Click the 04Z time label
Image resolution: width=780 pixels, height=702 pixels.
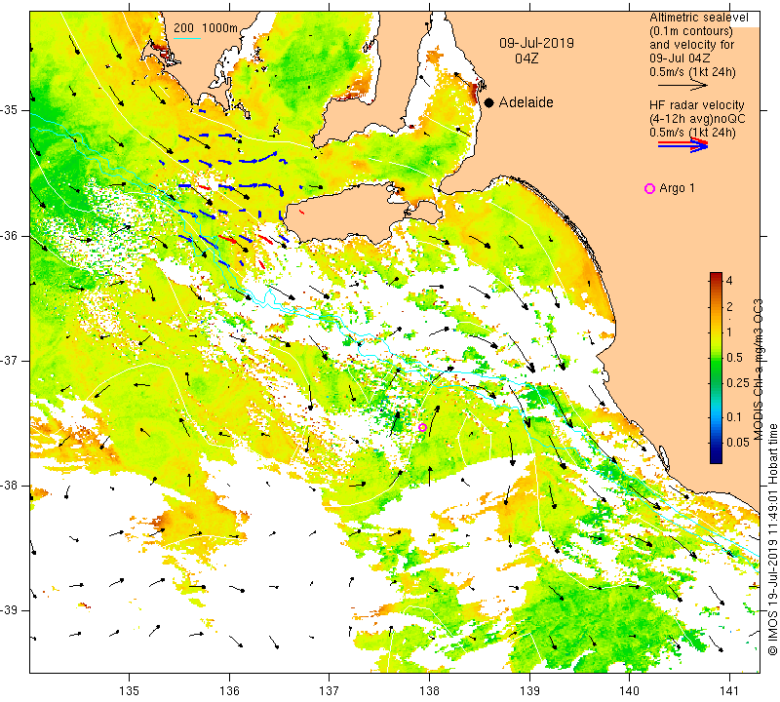point(526,58)
